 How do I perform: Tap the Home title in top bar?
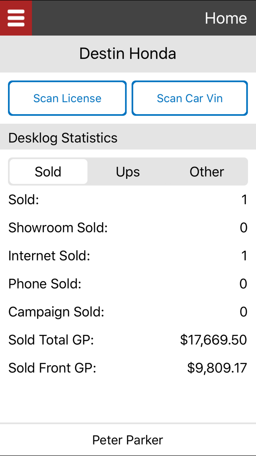pos(226,18)
